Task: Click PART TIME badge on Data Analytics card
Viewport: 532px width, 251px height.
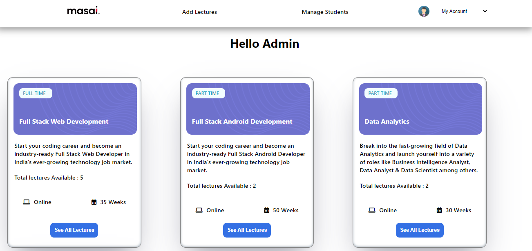Action: pyautogui.click(x=381, y=93)
